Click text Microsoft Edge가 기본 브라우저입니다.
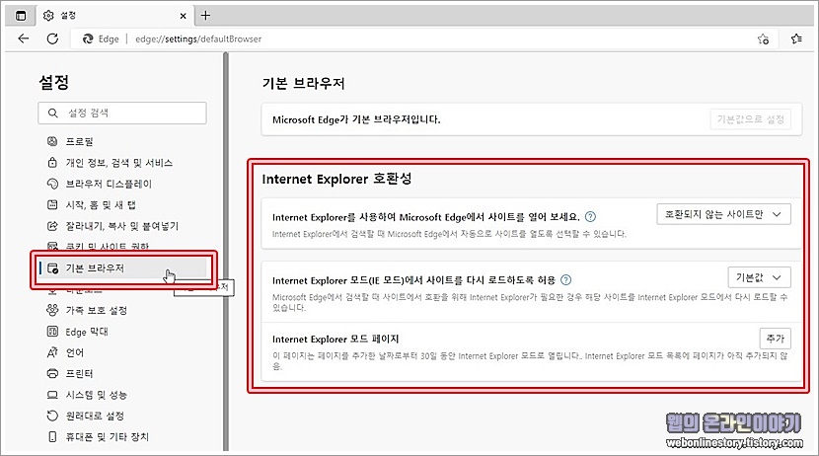The width and height of the screenshot is (819, 456). pos(356,119)
